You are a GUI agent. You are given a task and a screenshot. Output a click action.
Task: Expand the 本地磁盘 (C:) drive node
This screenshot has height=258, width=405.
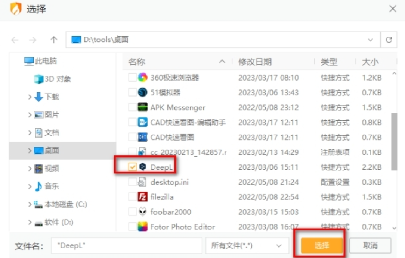[30, 204]
